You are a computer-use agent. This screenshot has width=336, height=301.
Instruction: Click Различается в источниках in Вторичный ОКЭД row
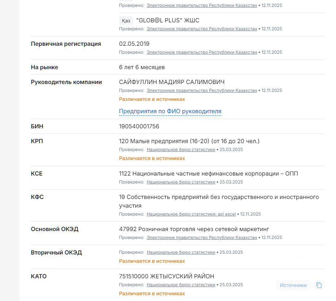(x=152, y=261)
